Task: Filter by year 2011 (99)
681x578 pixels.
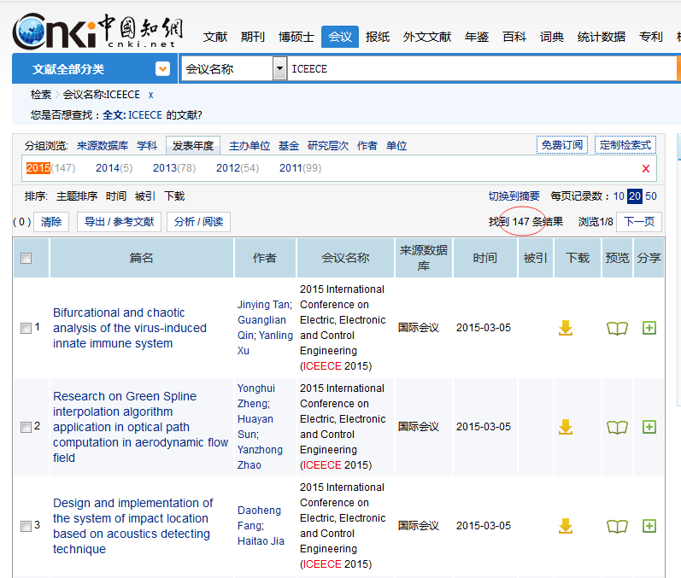Action: pyautogui.click(x=300, y=168)
